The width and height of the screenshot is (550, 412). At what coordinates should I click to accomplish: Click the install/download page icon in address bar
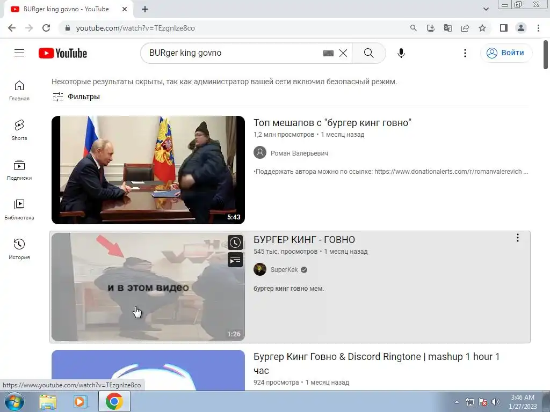(431, 28)
